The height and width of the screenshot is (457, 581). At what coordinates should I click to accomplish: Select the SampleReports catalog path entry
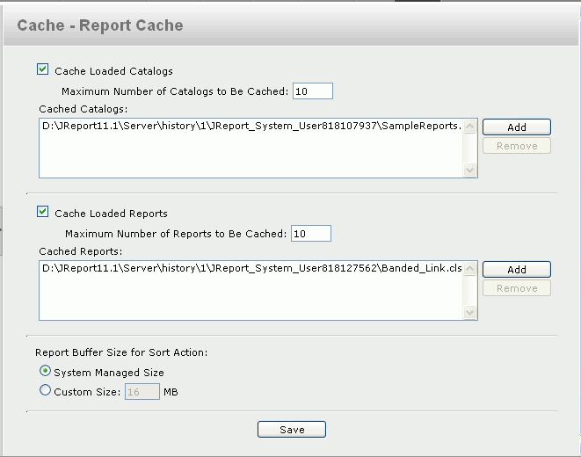tap(252, 126)
